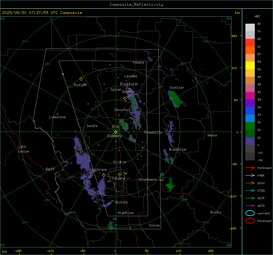Click the Brooks label
The width and height of the screenshot is (273, 255).
pos(216,212)
